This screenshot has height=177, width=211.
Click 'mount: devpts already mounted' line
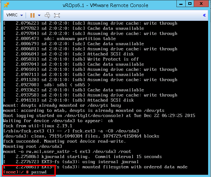[x=62, y=105]
